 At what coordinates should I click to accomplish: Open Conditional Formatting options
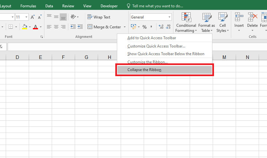(186, 23)
